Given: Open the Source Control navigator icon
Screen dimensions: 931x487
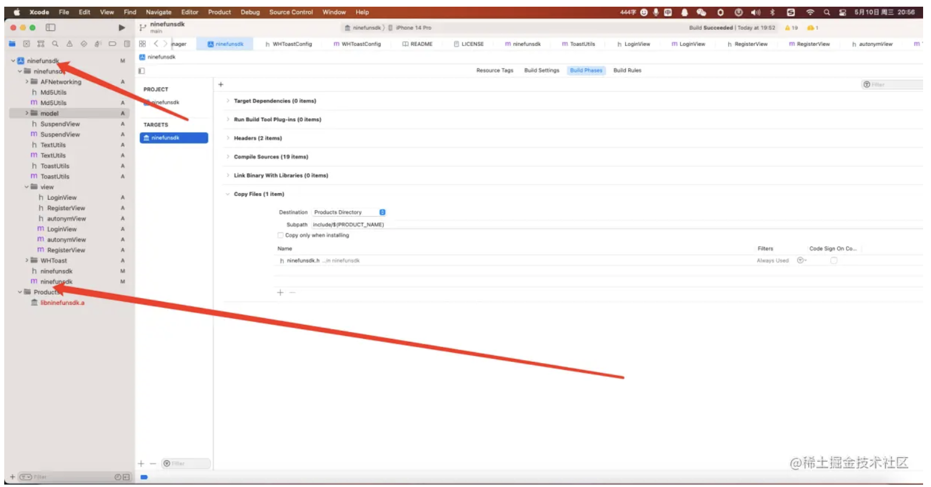Looking at the screenshot, I should (x=26, y=44).
